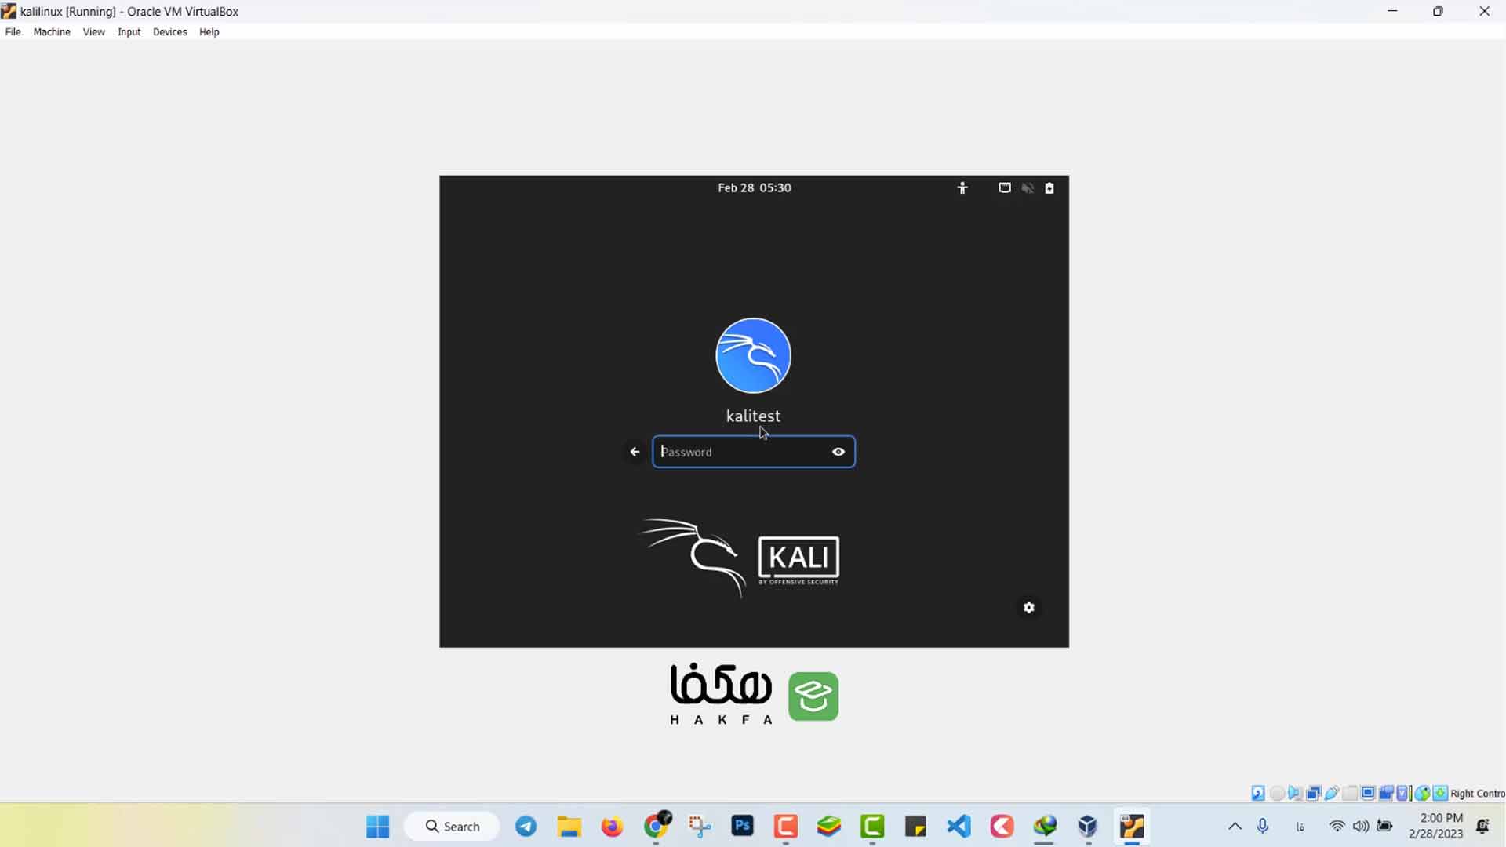The image size is (1506, 847).
Task: Go back with the arrow beside password
Action: coord(635,452)
